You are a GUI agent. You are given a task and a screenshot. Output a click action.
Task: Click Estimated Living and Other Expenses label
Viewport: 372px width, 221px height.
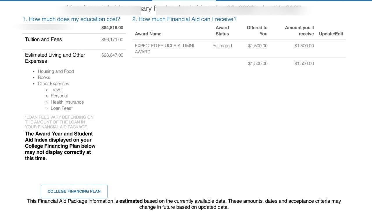point(55,58)
